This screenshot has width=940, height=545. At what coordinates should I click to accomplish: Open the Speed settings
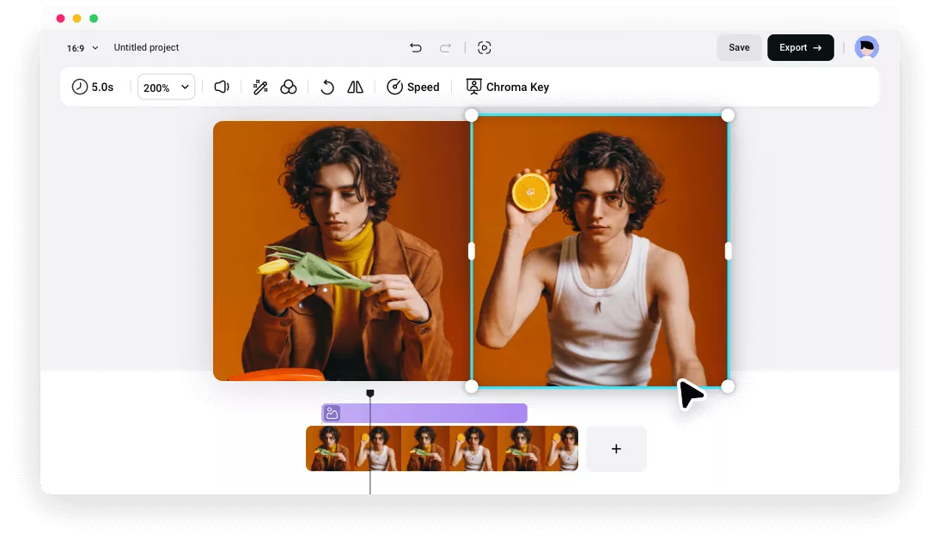[x=413, y=87]
